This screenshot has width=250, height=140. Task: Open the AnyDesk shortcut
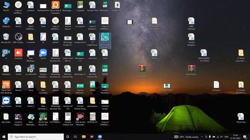[18, 54]
